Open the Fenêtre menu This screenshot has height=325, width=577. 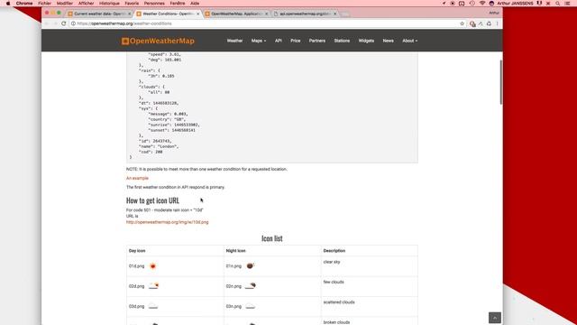178,4
